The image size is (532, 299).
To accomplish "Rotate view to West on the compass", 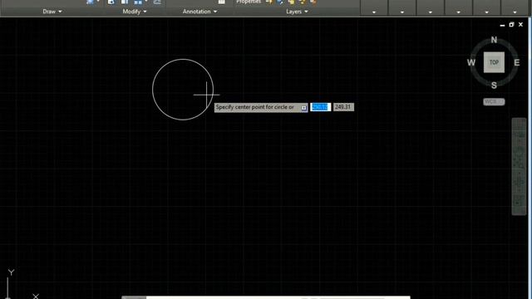I will pos(471,63).
